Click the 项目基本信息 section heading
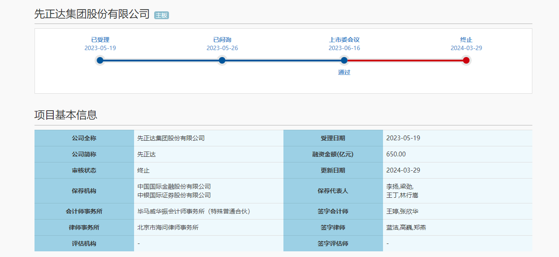This screenshot has height=257, width=559. click(x=66, y=115)
